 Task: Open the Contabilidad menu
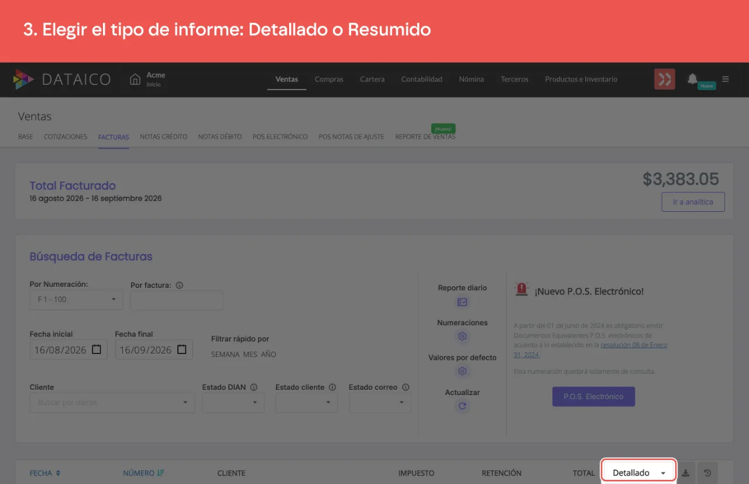point(422,79)
